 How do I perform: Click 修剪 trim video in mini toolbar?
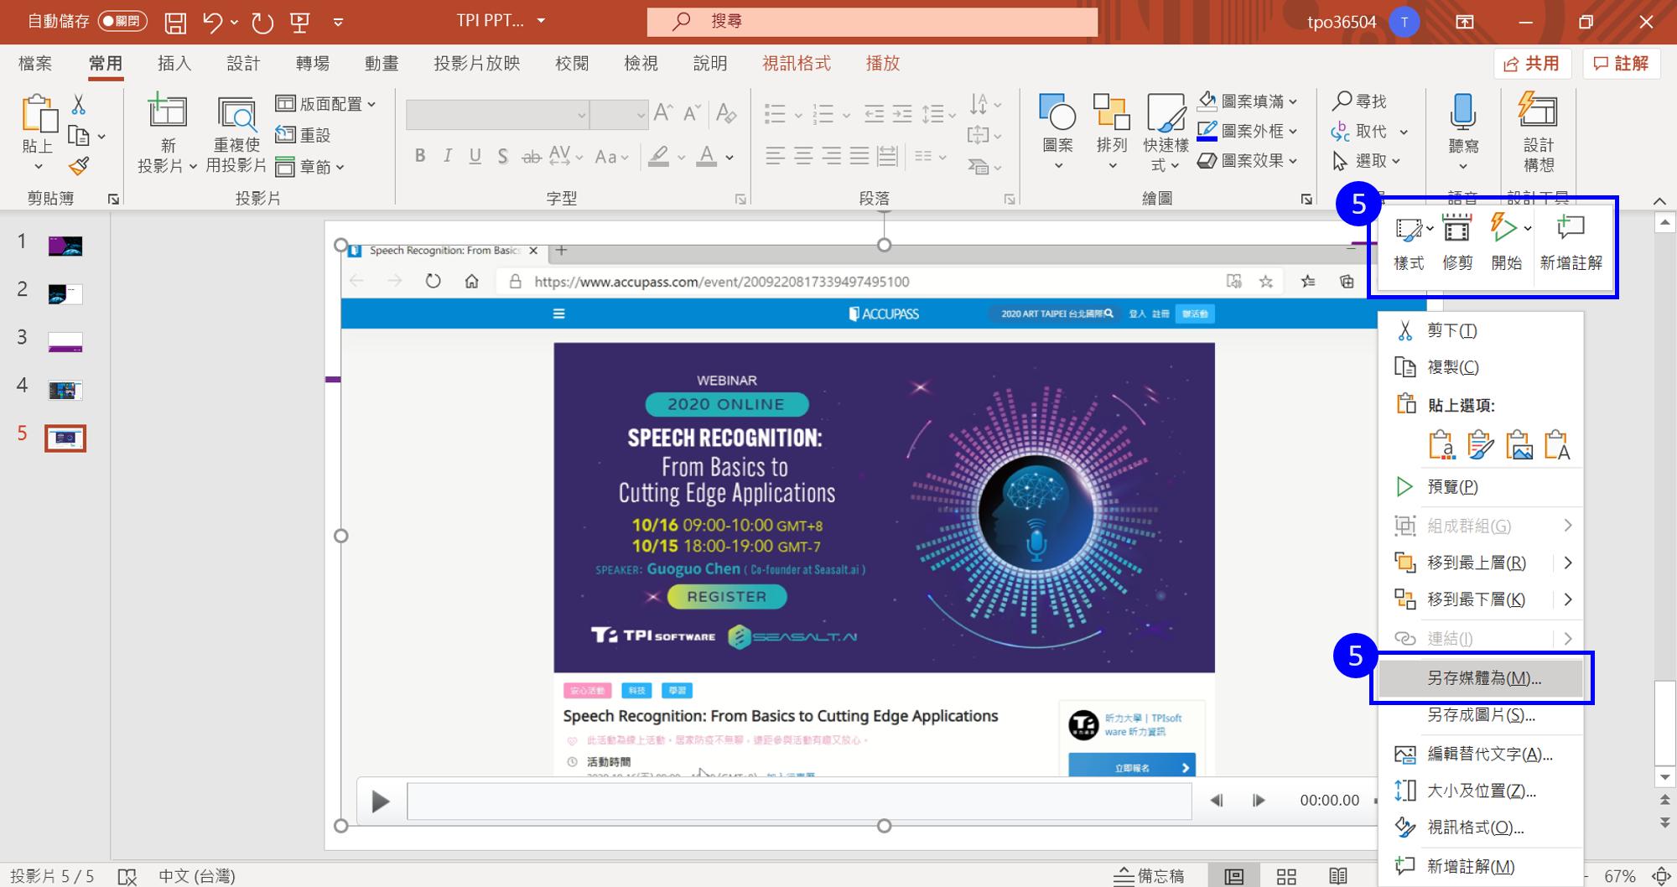pyautogui.click(x=1457, y=243)
